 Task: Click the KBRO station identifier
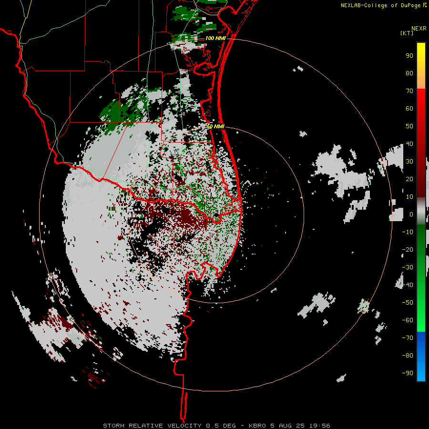click(257, 426)
